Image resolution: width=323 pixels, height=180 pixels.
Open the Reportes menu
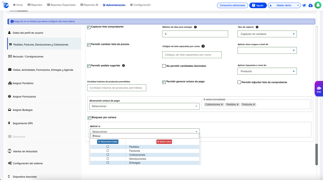(x=35, y=5)
